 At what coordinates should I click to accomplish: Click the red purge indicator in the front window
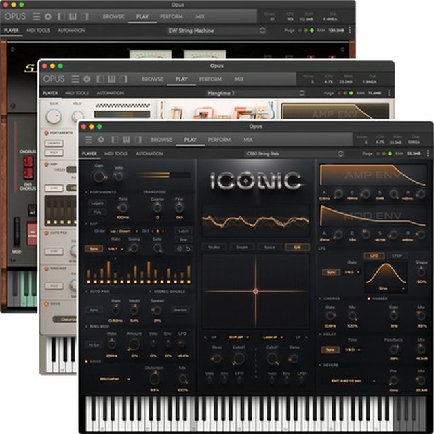(x=378, y=154)
